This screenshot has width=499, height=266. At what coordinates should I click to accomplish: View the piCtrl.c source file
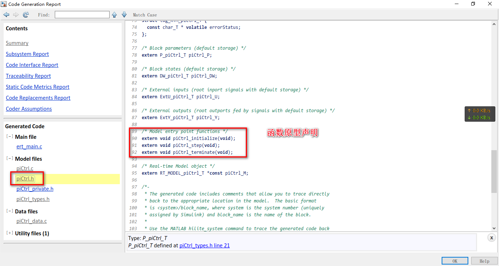(24, 168)
